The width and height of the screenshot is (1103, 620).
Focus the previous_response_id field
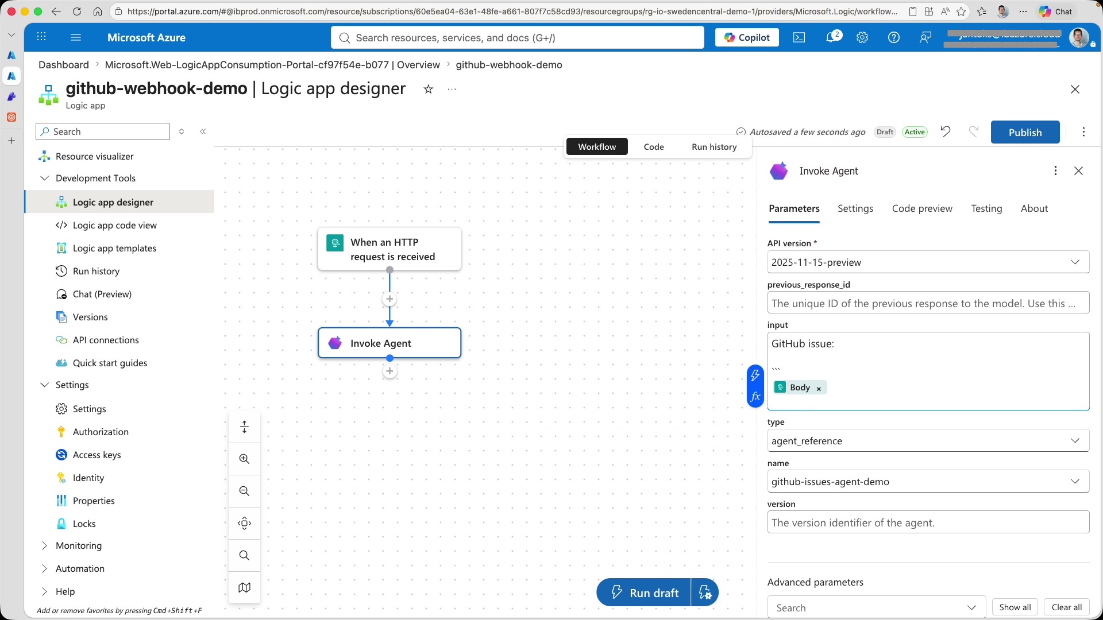click(928, 303)
